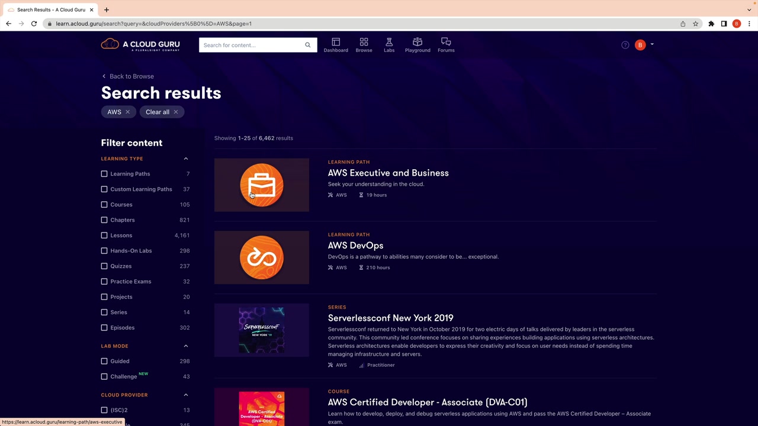Collapse the Learning Type filter section
The width and height of the screenshot is (758, 426).
pos(186,159)
